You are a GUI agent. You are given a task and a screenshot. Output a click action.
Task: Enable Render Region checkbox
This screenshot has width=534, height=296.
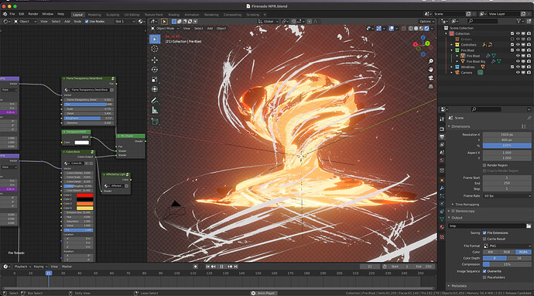pos(484,165)
